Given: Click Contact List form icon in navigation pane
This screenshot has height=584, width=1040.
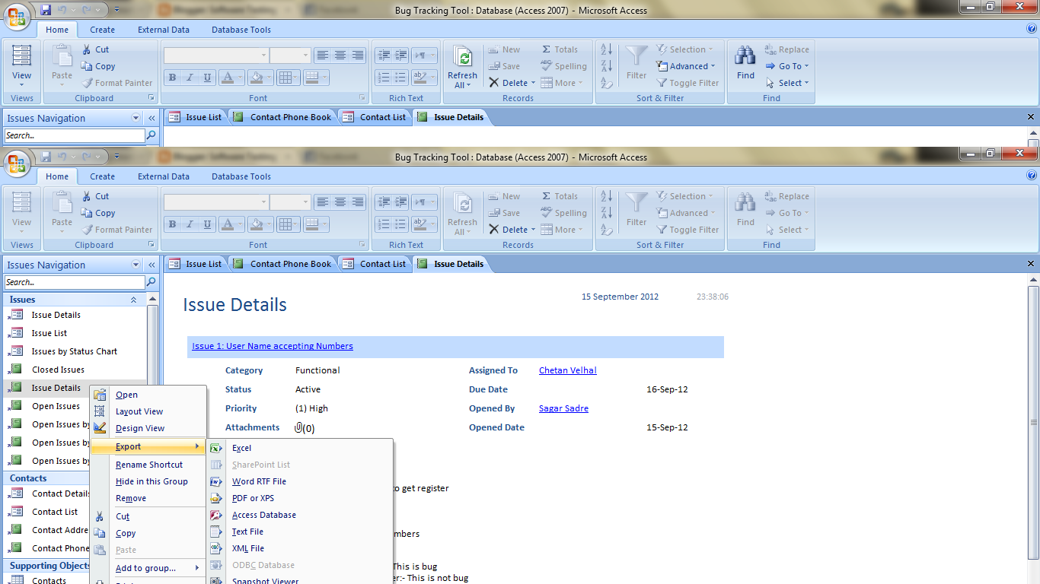Looking at the screenshot, I should pos(15,512).
